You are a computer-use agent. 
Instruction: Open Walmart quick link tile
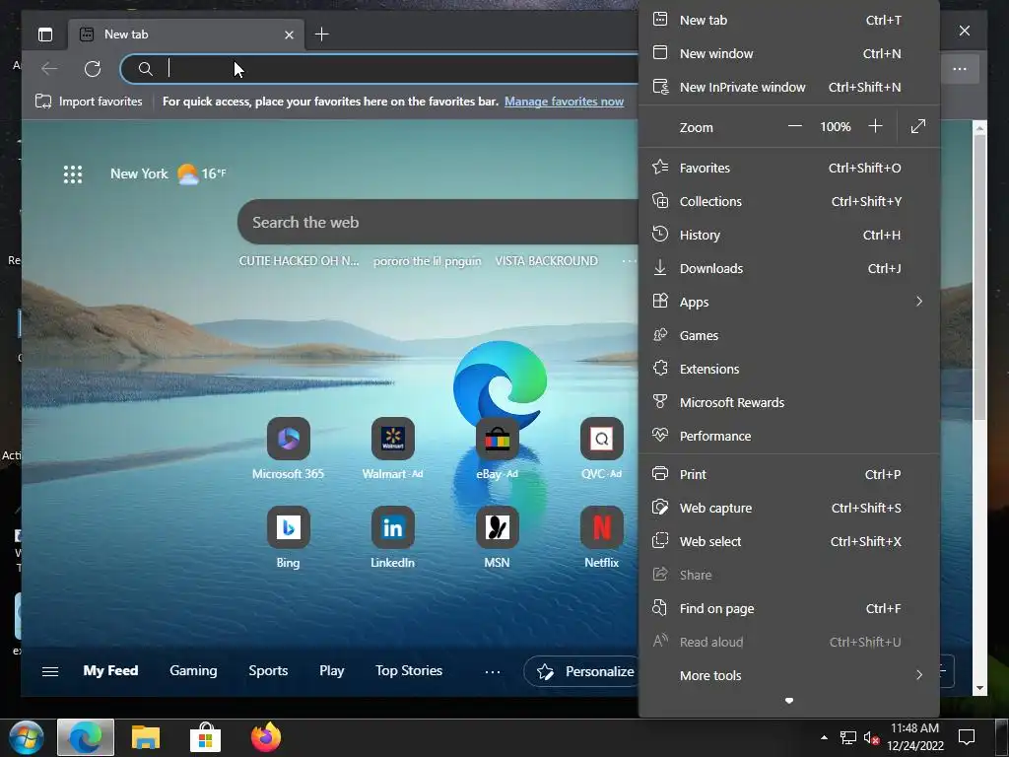coord(392,448)
